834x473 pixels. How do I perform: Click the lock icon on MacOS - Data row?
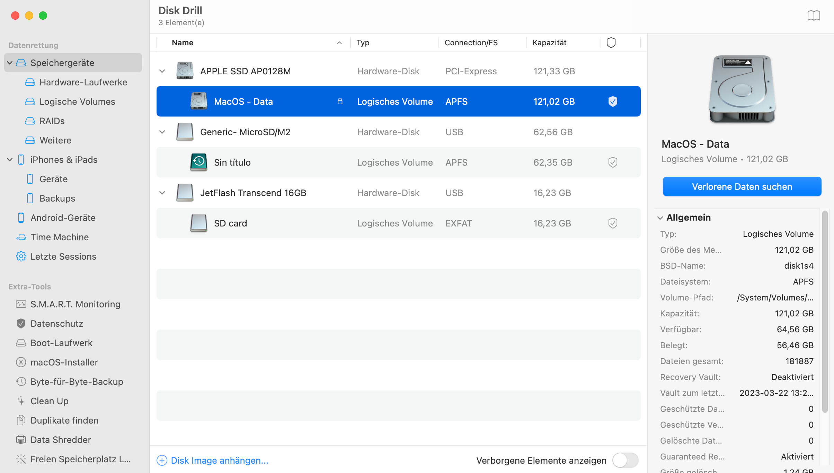point(340,101)
